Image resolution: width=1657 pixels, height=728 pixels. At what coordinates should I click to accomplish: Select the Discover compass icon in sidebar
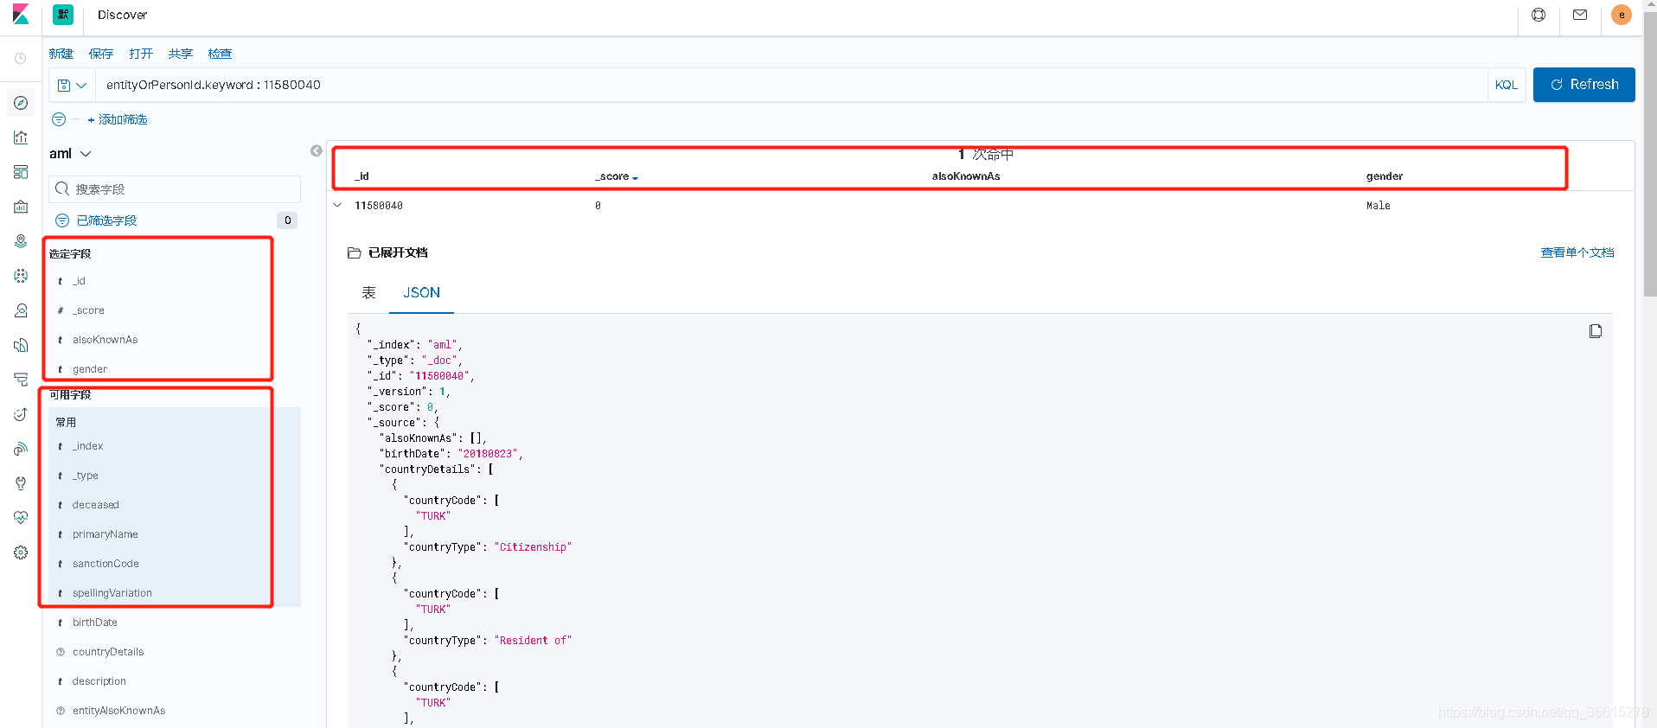pos(21,103)
